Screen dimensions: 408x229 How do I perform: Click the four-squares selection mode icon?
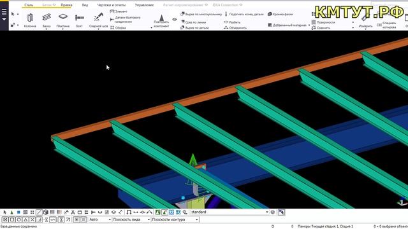pyautogui.click(x=178, y=212)
